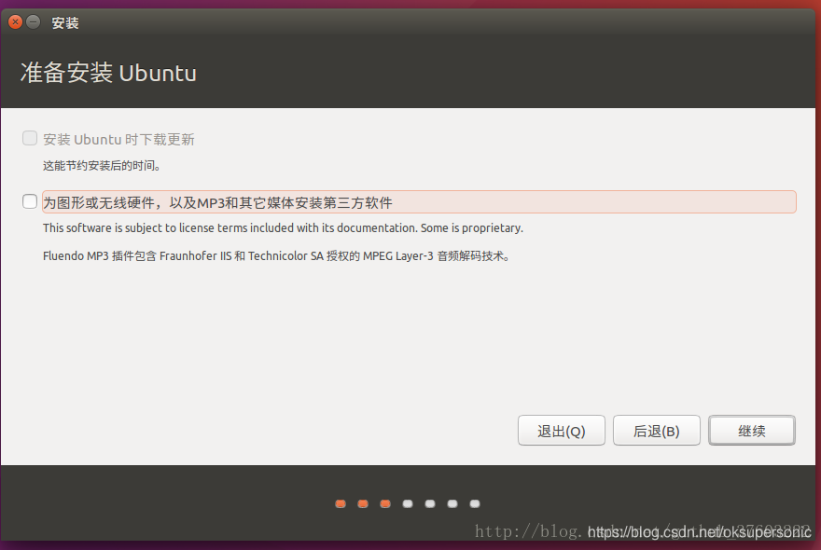
Task: Click the heading 准备安装 Ubuntu
Action: [108, 73]
